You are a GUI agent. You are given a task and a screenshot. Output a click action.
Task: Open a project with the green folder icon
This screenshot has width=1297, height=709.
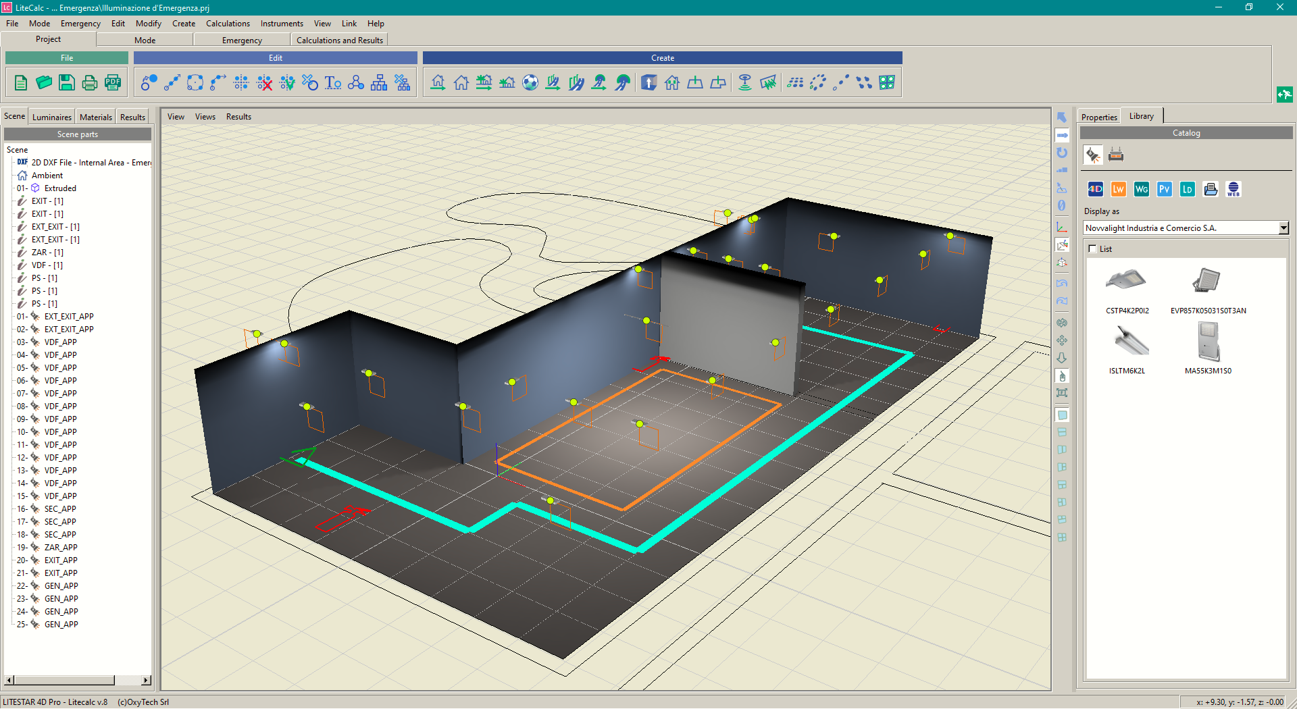click(44, 83)
